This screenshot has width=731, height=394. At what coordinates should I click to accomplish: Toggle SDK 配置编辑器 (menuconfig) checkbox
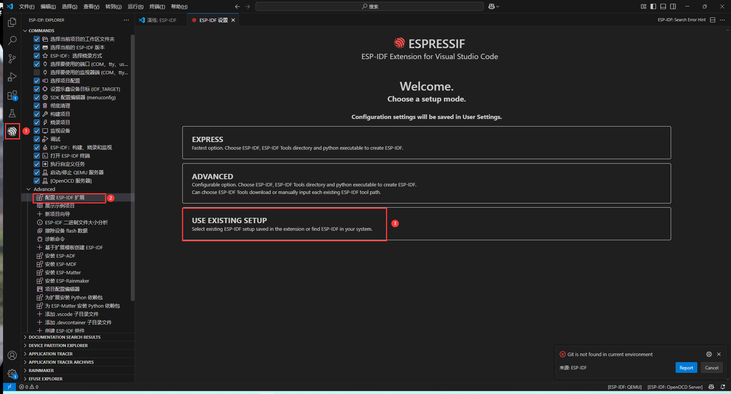coord(37,97)
